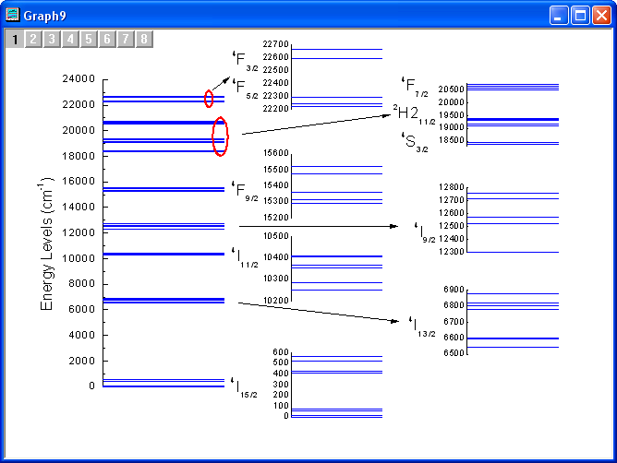This screenshot has height=463, width=617.
Task: Choose the layer 7 icon
Action: coord(126,39)
